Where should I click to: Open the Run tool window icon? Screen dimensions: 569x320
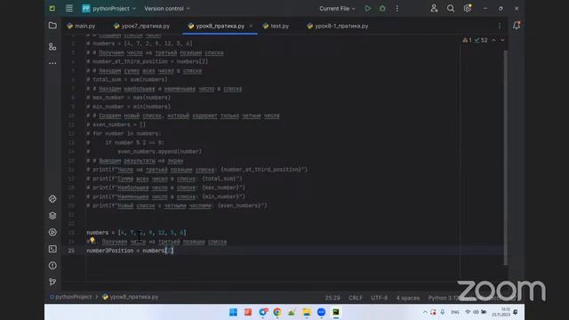point(52,232)
